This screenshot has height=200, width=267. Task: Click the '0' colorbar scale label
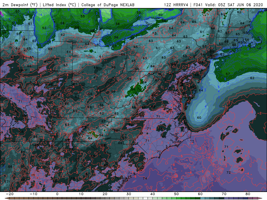[57, 194]
